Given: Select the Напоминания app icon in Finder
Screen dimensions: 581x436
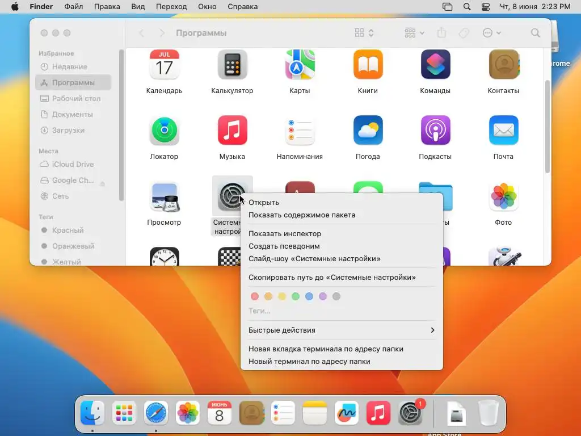Looking at the screenshot, I should point(300,131).
